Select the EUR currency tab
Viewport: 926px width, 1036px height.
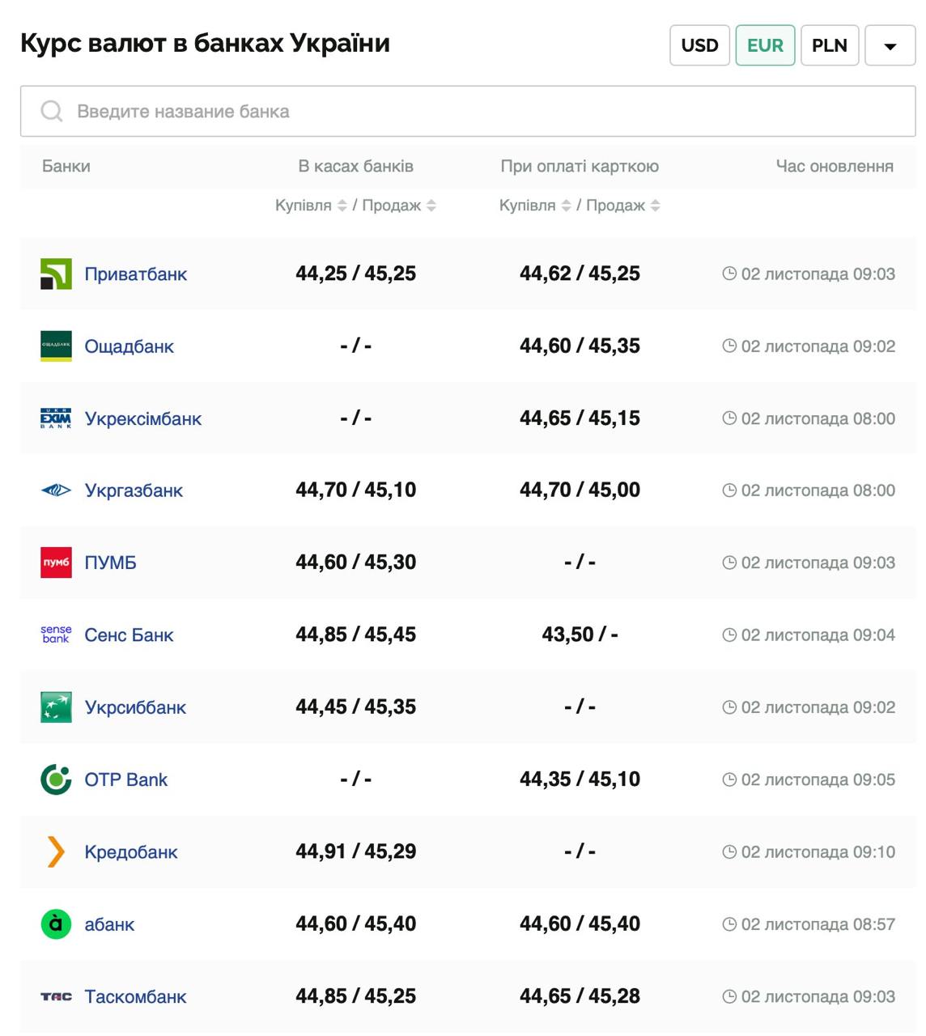(765, 45)
